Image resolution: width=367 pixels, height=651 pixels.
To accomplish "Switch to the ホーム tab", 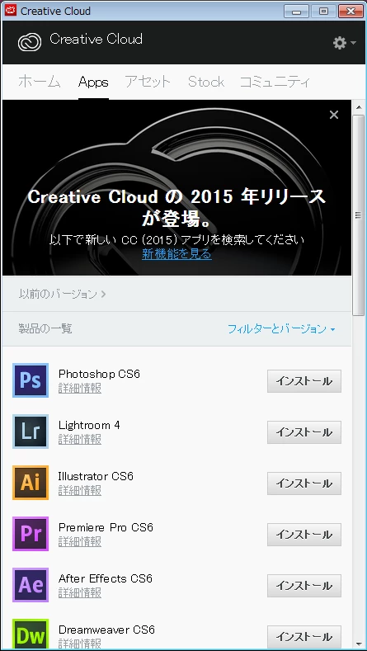I will [x=40, y=82].
